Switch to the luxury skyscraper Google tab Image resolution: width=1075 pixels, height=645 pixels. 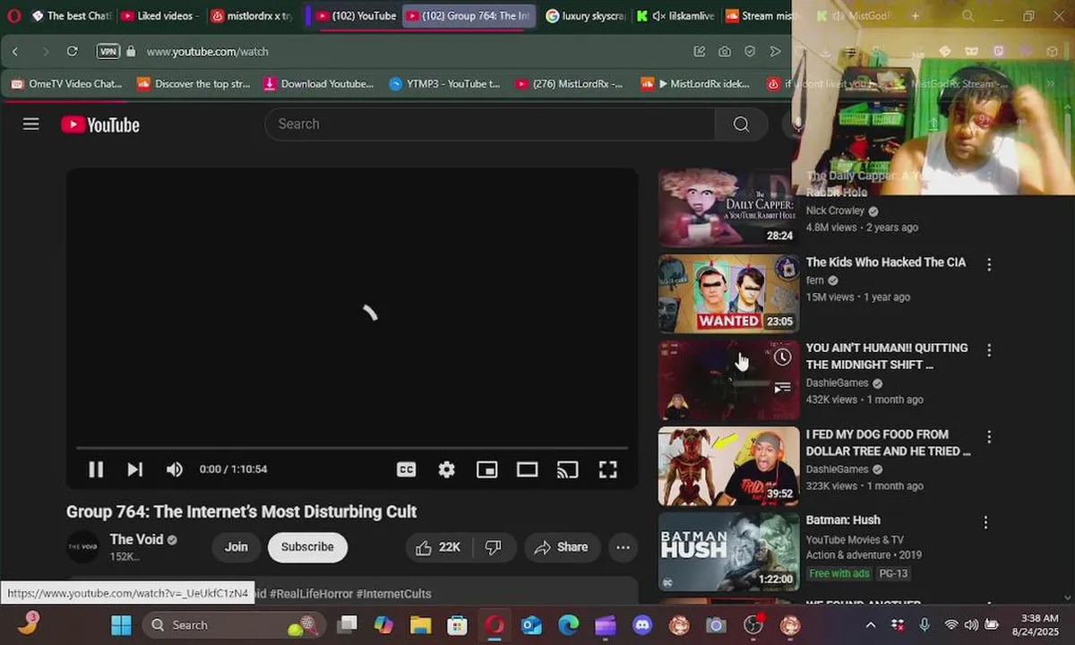click(584, 15)
